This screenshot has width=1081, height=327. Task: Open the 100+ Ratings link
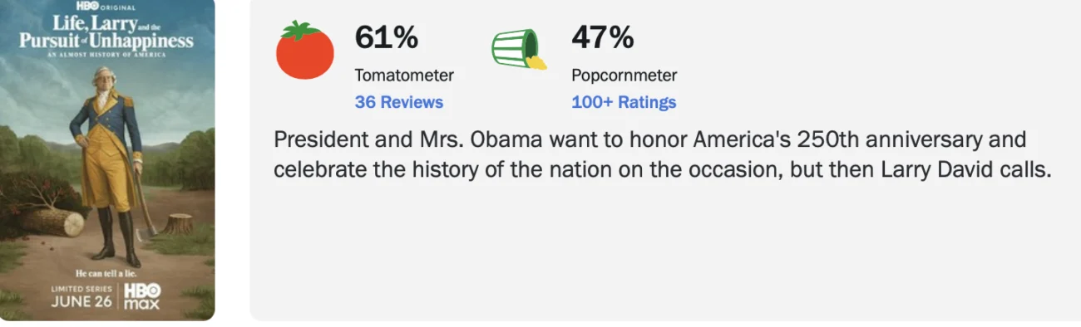[624, 102]
